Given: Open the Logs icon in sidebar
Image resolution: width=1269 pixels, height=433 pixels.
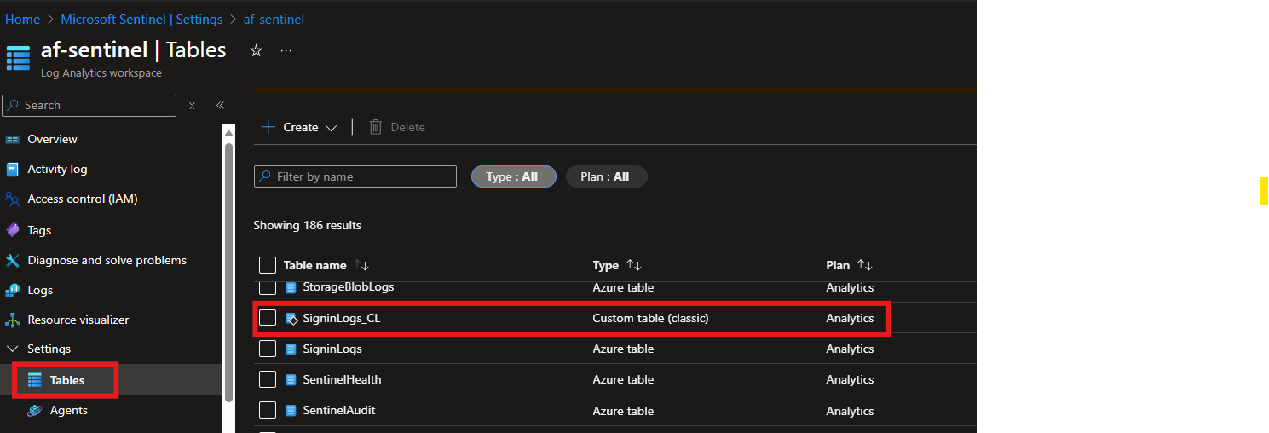Looking at the screenshot, I should 13,290.
